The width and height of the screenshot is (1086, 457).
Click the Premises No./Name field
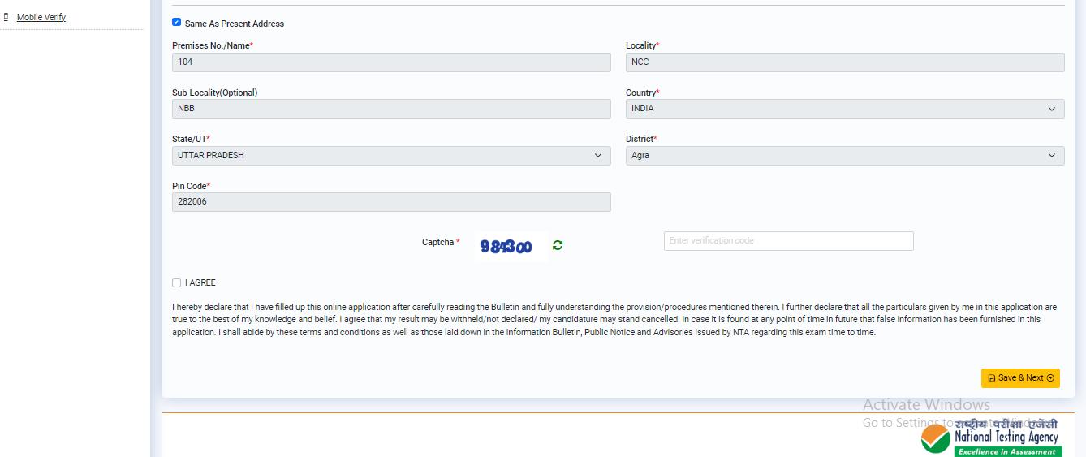pyautogui.click(x=390, y=63)
